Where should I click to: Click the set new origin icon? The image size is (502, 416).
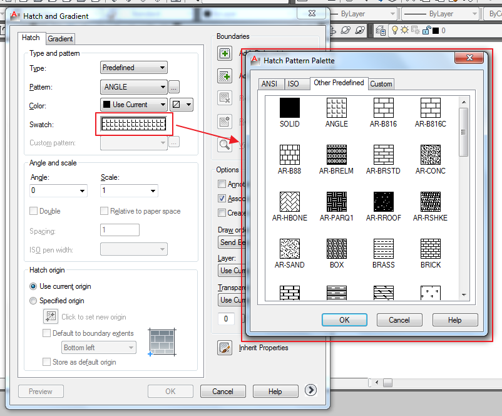point(51,316)
